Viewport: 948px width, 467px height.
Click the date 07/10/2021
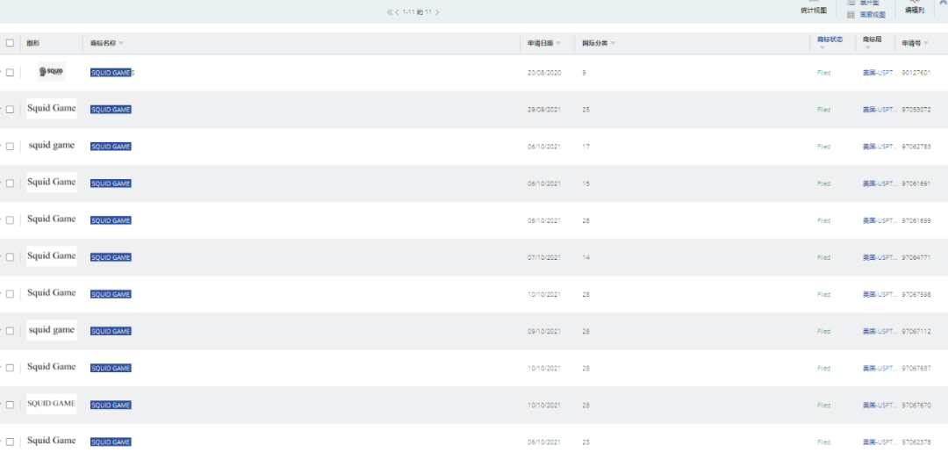tap(544, 257)
